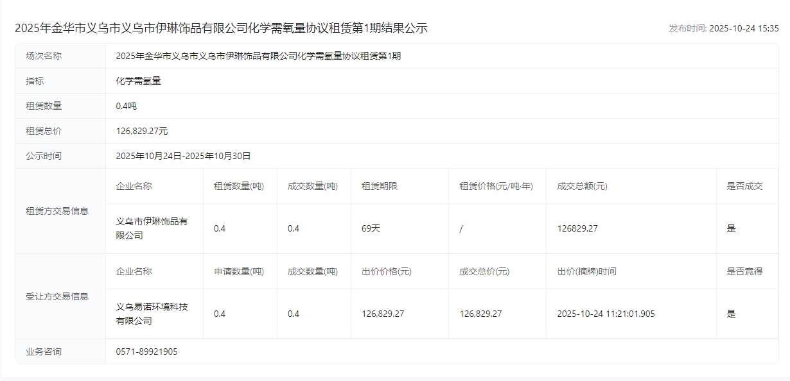
Task: Click the 是否成交 column header
Action: (x=744, y=186)
